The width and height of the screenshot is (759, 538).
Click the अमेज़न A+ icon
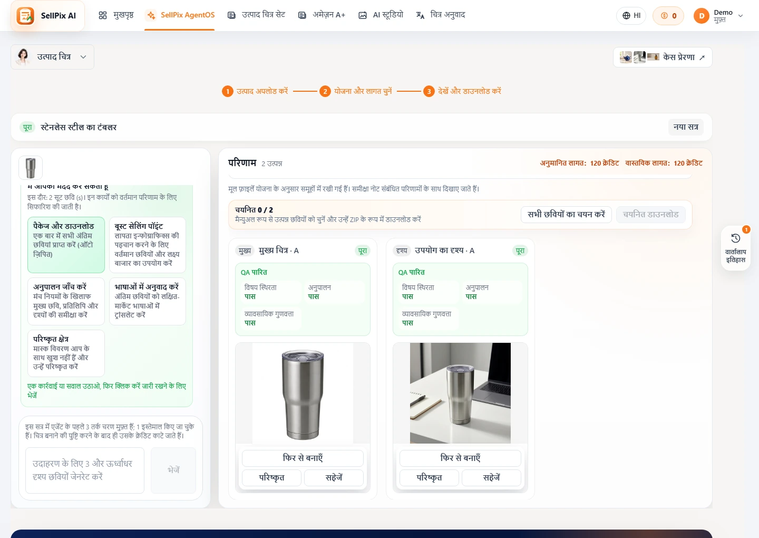pos(302,15)
